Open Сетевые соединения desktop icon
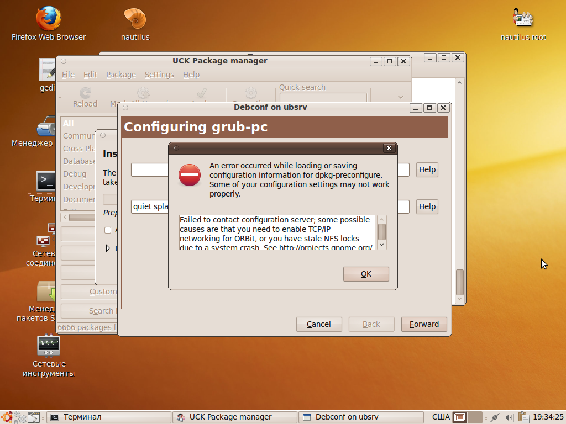This screenshot has width=566, height=424. point(46,235)
